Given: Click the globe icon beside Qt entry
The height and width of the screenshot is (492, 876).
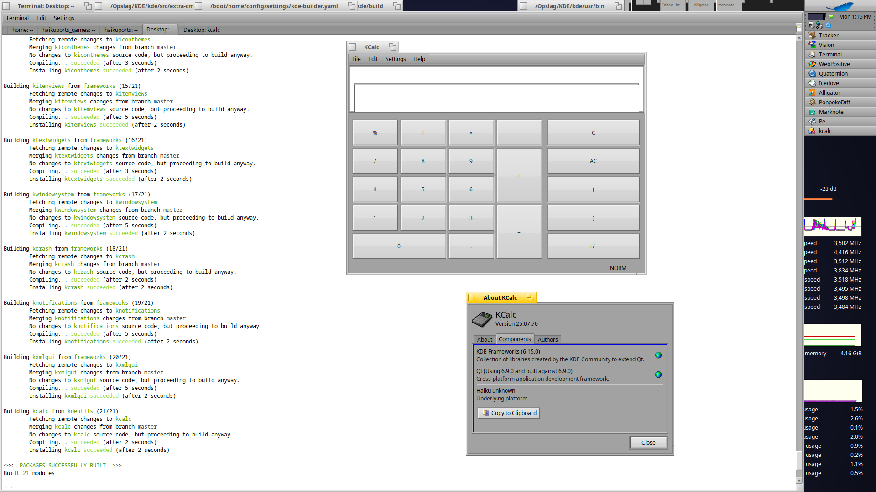Looking at the screenshot, I should [x=658, y=374].
